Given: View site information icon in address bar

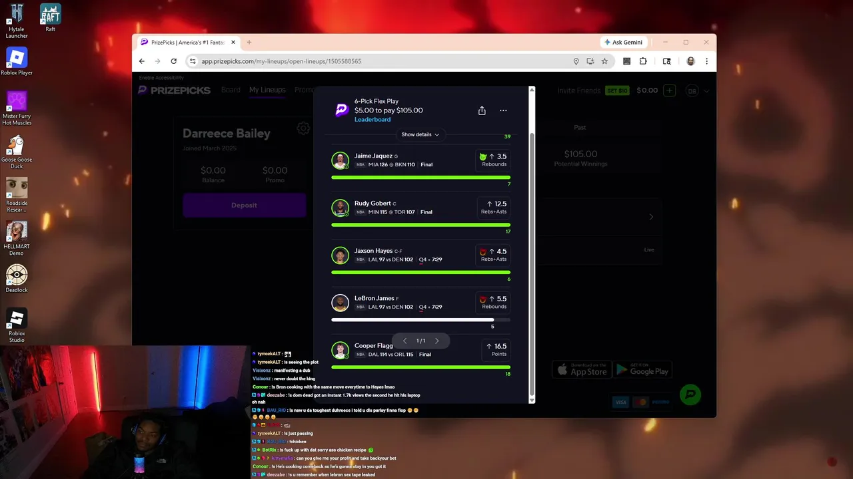Looking at the screenshot, I should click(x=193, y=61).
